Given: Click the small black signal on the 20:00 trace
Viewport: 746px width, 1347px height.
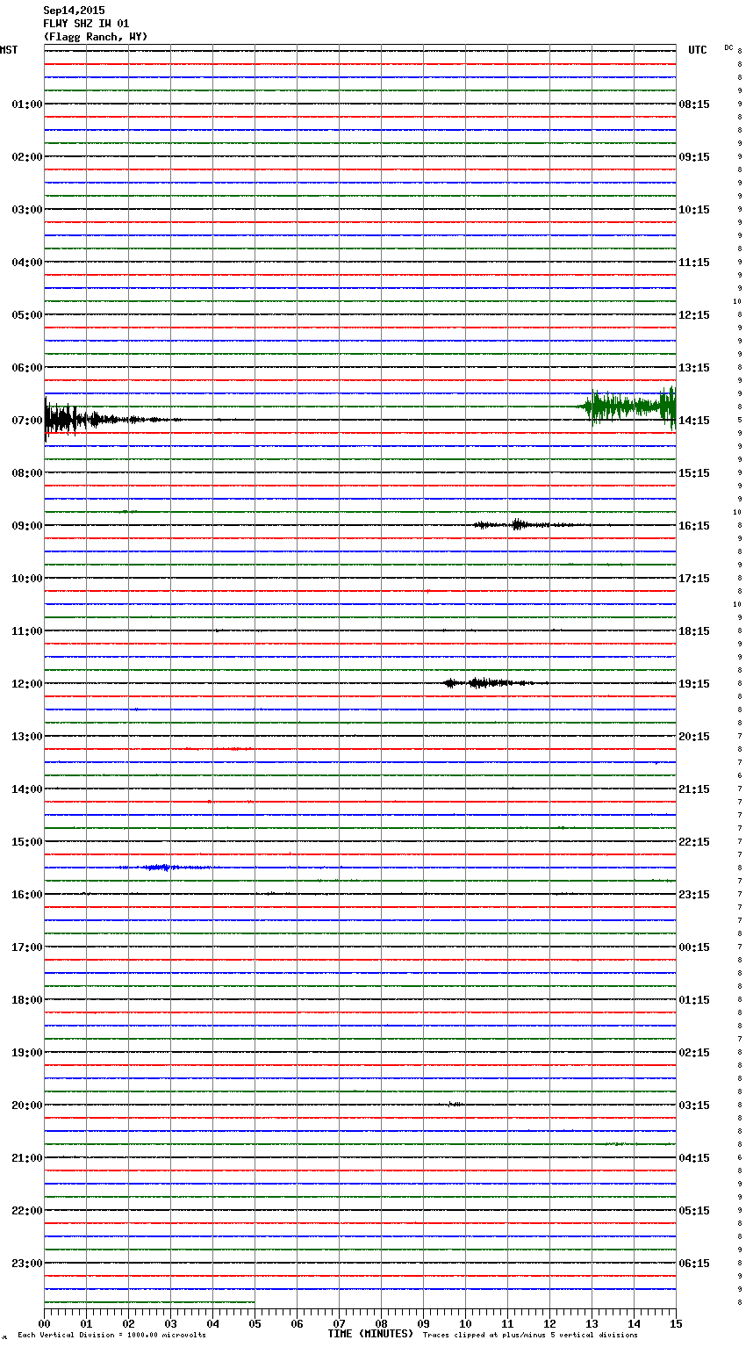Looking at the screenshot, I should pyautogui.click(x=455, y=1104).
